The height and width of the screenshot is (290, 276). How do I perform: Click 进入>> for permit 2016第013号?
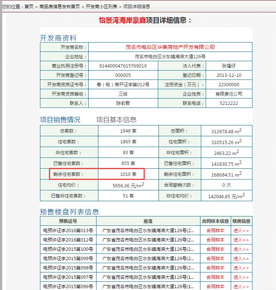pyautogui.click(x=241, y=231)
